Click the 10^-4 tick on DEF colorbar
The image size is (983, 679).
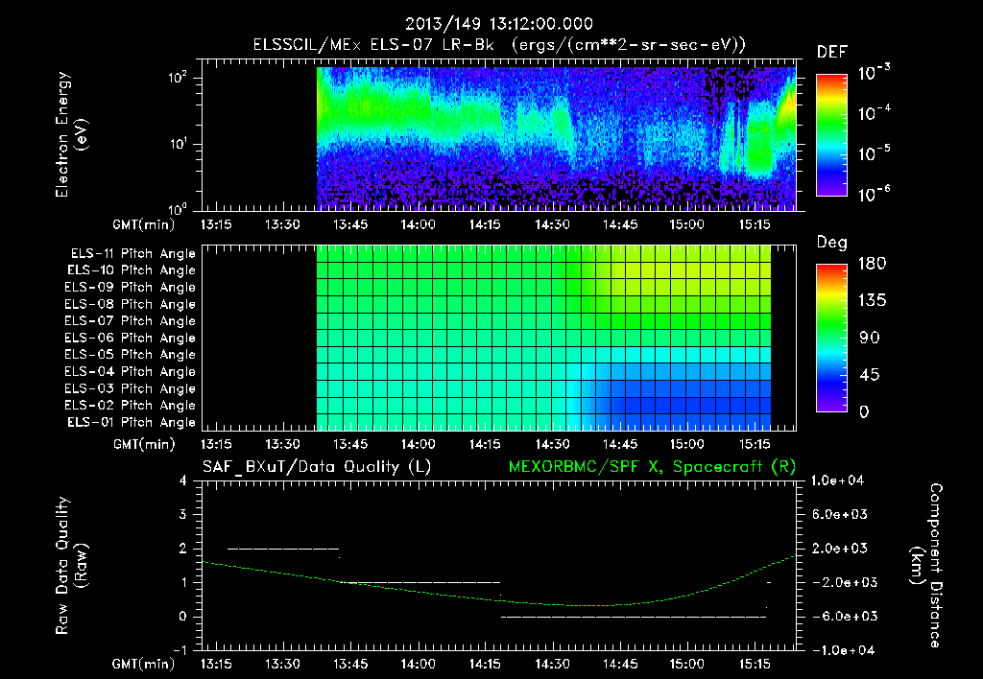(x=874, y=113)
